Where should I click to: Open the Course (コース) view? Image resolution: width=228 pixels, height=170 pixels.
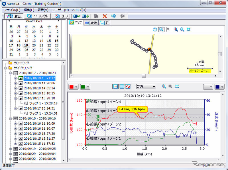pyautogui.click(x=61, y=16)
